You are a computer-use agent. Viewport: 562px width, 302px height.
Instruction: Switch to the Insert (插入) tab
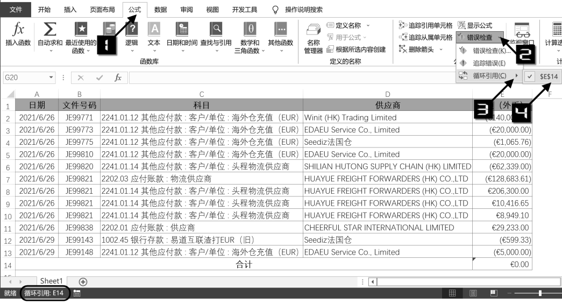pos(70,10)
